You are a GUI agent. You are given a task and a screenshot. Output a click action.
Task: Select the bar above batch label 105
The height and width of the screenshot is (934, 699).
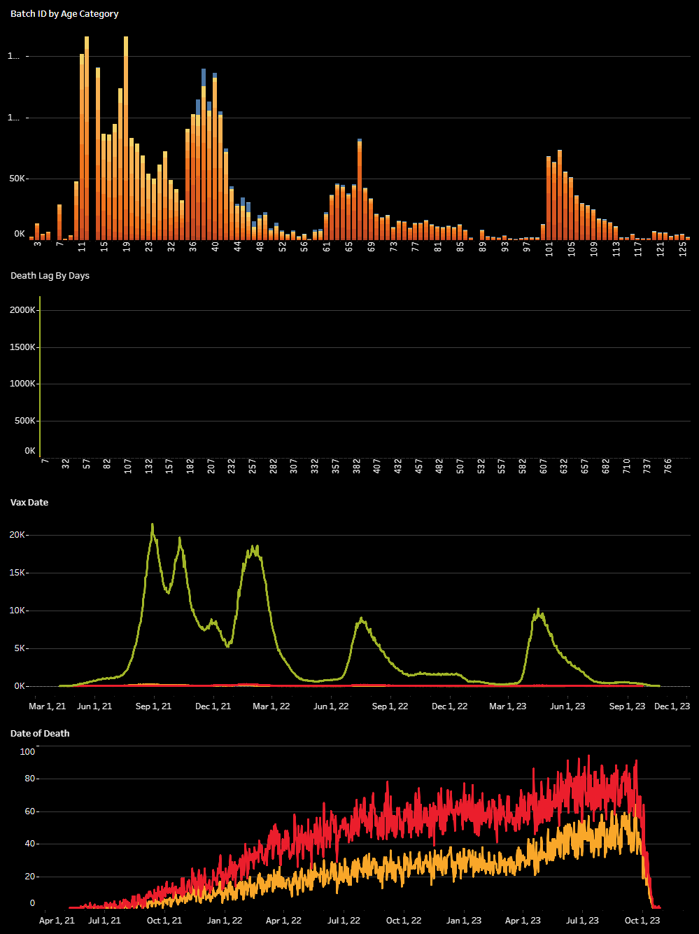coord(571,209)
